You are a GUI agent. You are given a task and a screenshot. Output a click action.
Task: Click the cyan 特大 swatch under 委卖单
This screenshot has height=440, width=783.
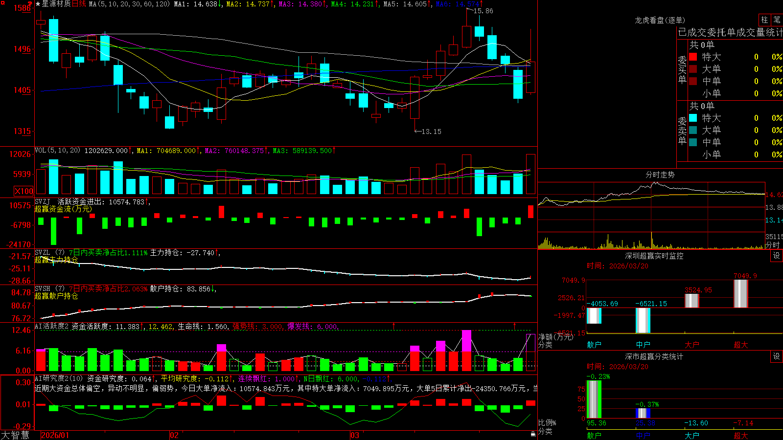pos(693,118)
